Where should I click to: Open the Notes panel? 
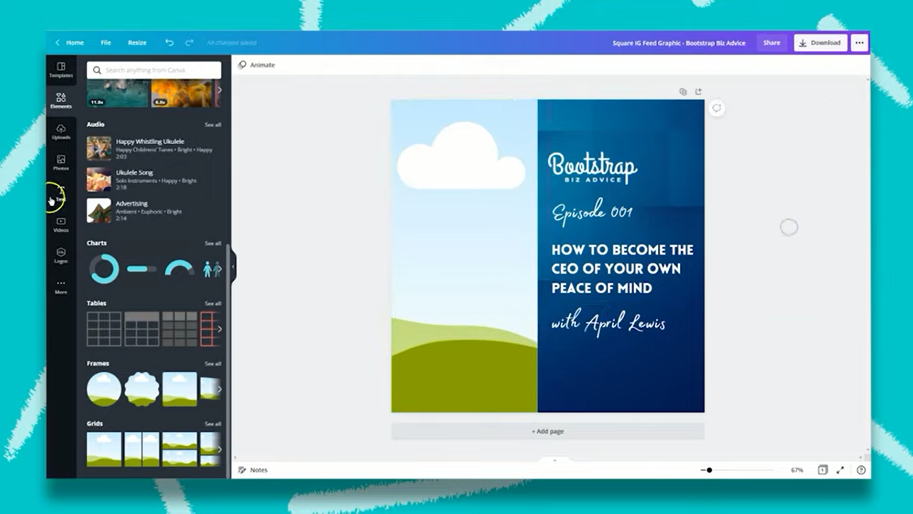tap(253, 470)
